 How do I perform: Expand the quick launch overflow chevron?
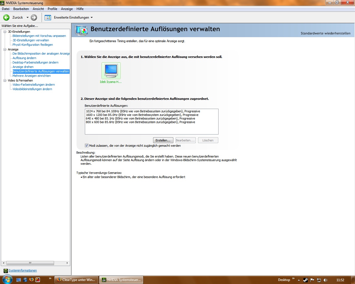point(50,278)
